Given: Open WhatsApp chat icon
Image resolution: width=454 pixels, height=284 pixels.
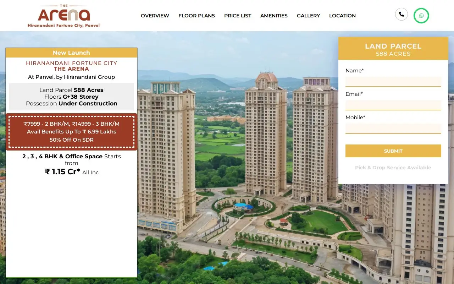Looking at the screenshot, I should [x=421, y=16].
